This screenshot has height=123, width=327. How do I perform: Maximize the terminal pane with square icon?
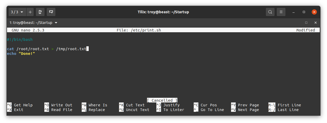coord(306,23)
